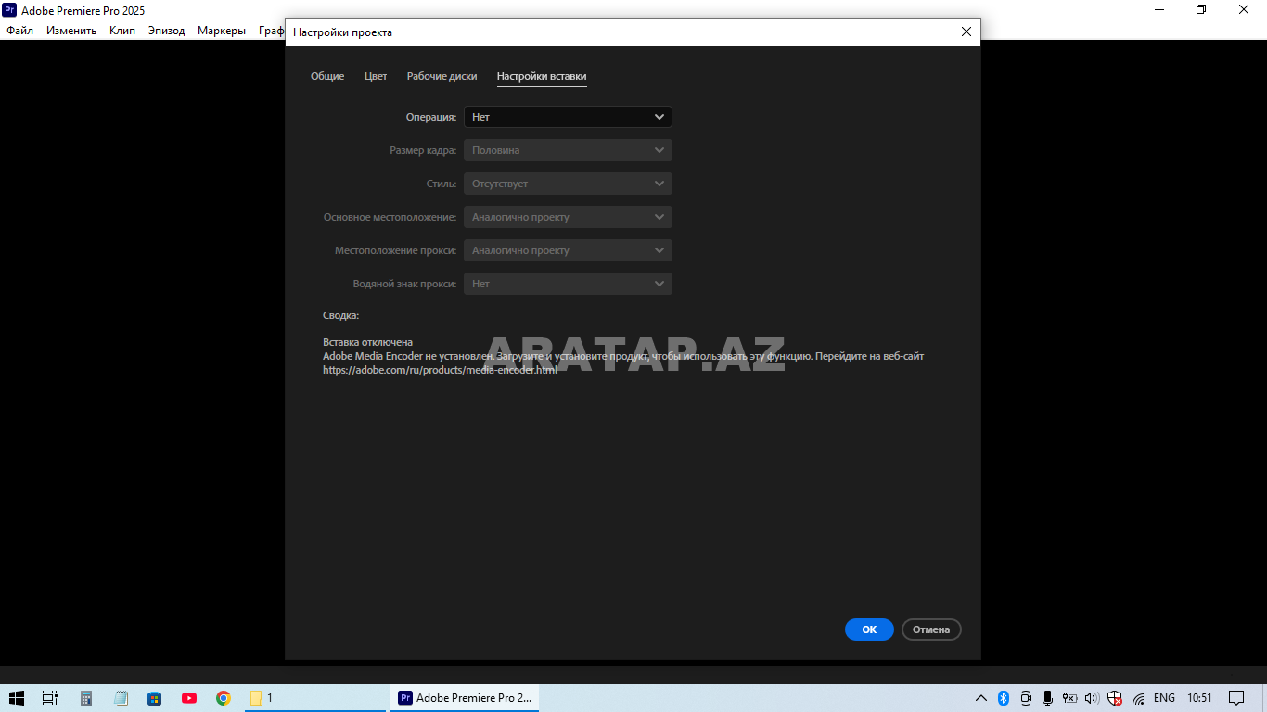The width and height of the screenshot is (1267, 712).
Task: Open the Стиль dropdown showing Отсутствует
Action: [x=568, y=184]
